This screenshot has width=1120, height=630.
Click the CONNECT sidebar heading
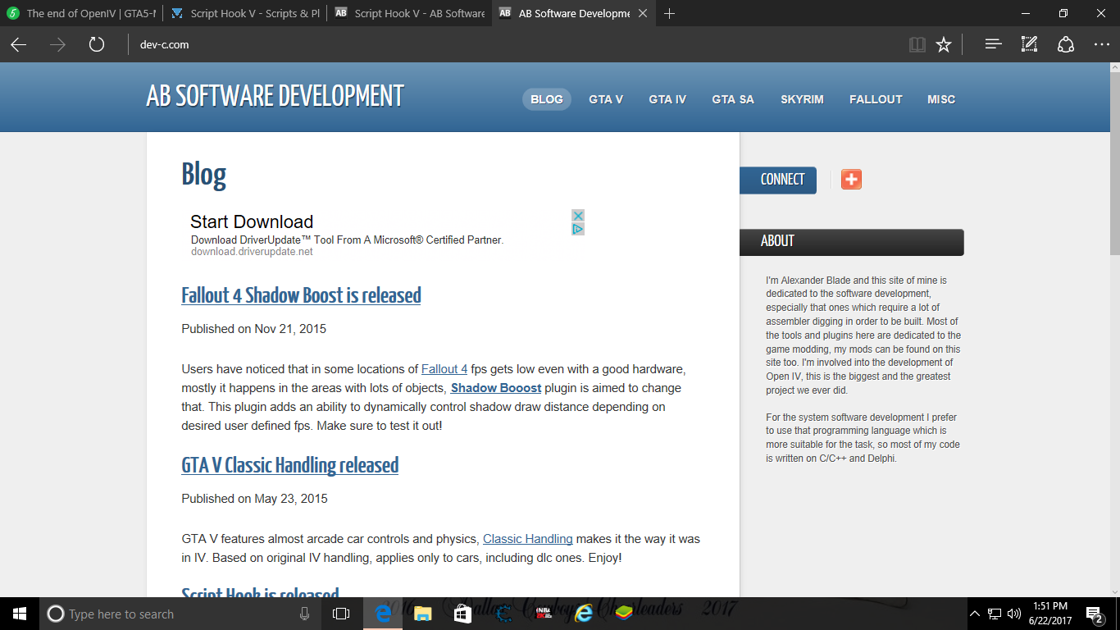click(778, 180)
